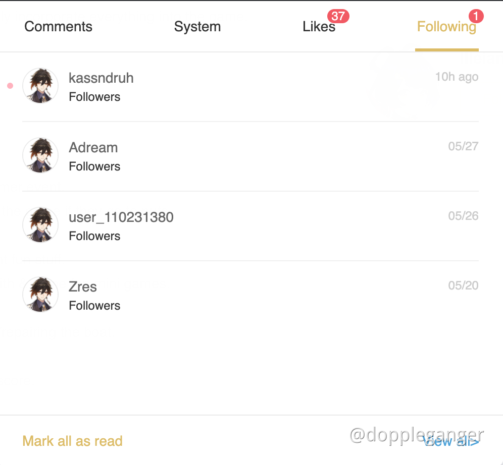Click Mark all as read
This screenshot has height=465, width=503.
73,441
